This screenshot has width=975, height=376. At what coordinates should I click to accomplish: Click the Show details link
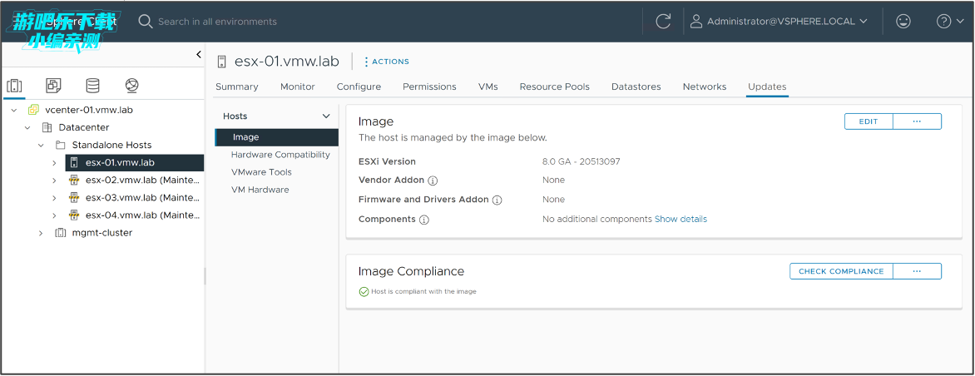[681, 220]
